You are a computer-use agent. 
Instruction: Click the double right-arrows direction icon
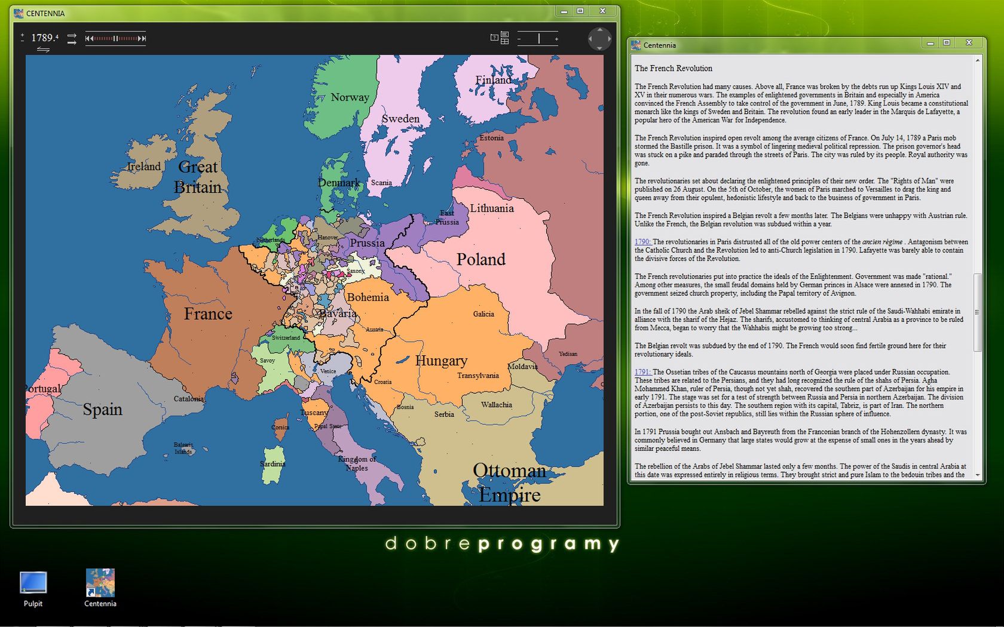click(x=72, y=39)
